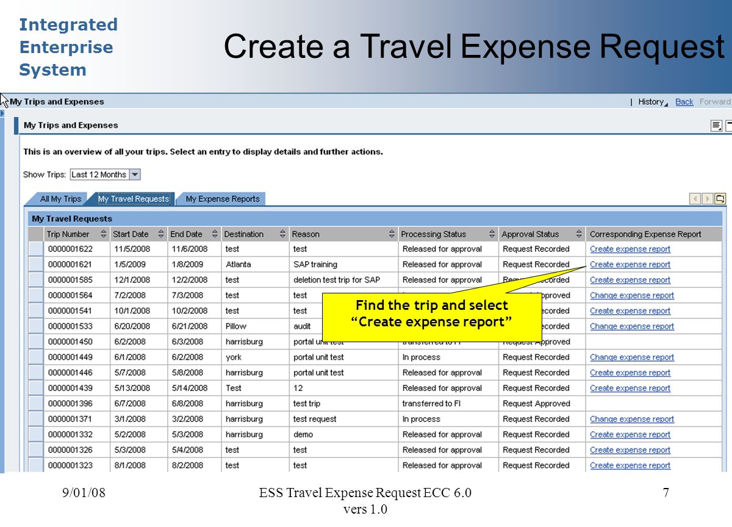
Task: Switch to All My Trips tab
Action: point(60,199)
